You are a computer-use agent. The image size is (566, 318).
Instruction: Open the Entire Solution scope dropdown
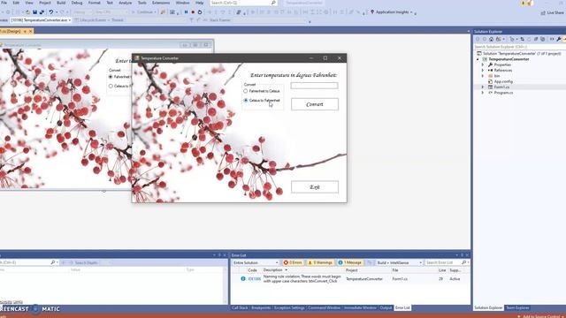pos(256,262)
